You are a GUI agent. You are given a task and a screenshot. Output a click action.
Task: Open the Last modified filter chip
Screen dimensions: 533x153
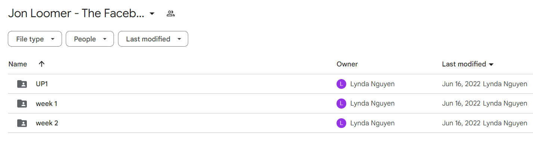pos(153,39)
